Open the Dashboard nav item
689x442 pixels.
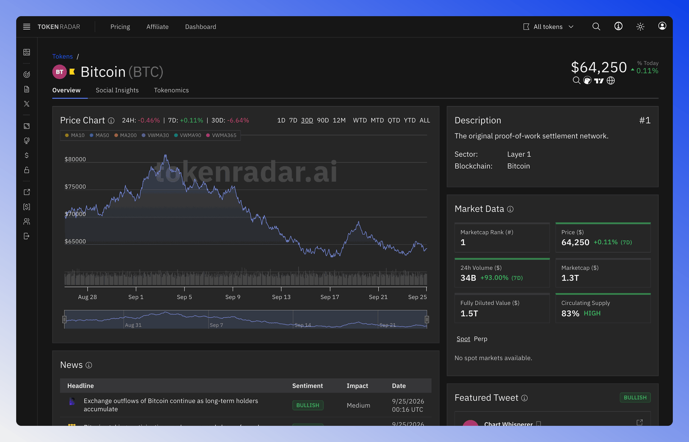(x=201, y=27)
